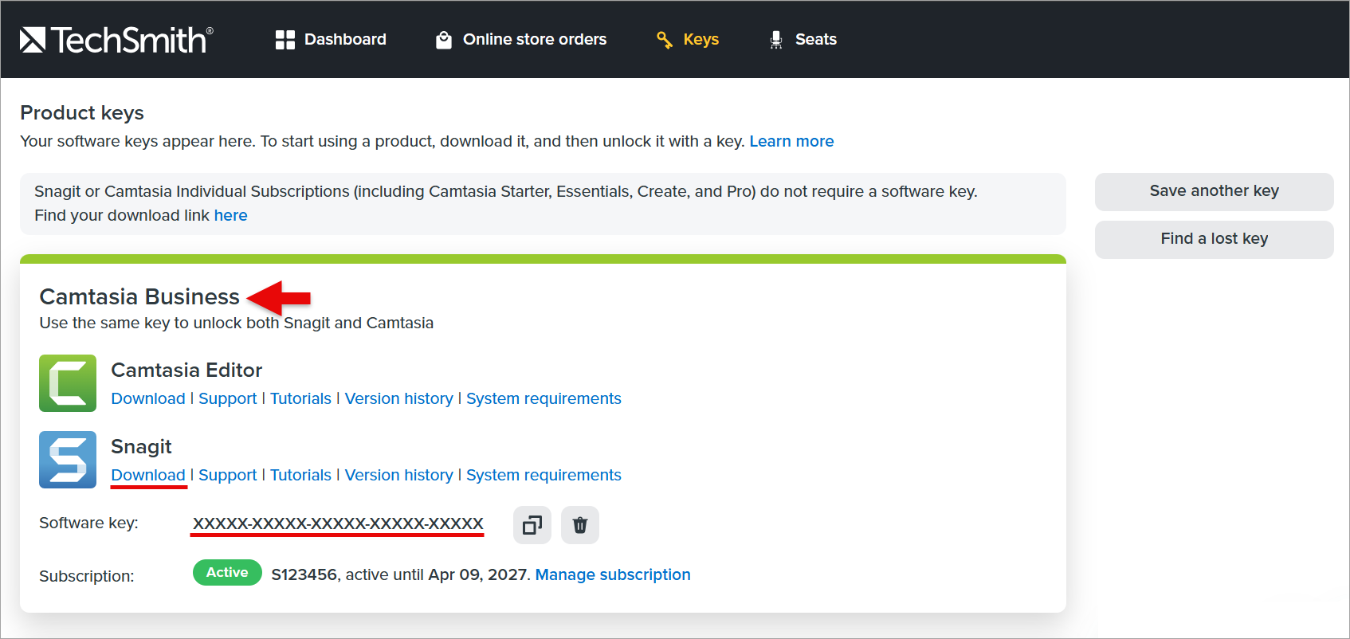The height and width of the screenshot is (639, 1350).
Task: View Camtasia Editor System requirements
Action: [544, 398]
